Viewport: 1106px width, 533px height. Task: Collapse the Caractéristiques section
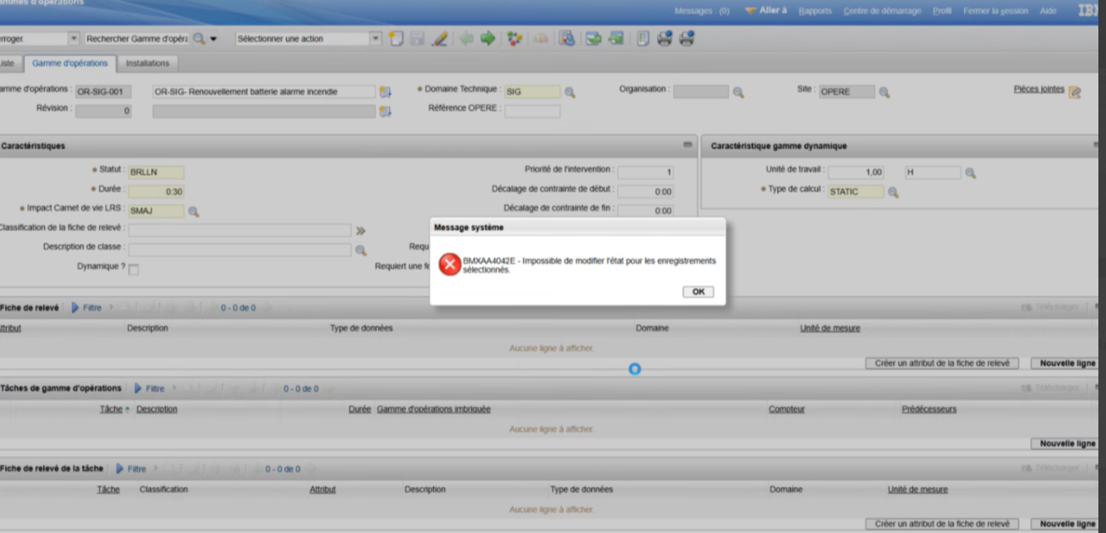pyautogui.click(x=688, y=146)
